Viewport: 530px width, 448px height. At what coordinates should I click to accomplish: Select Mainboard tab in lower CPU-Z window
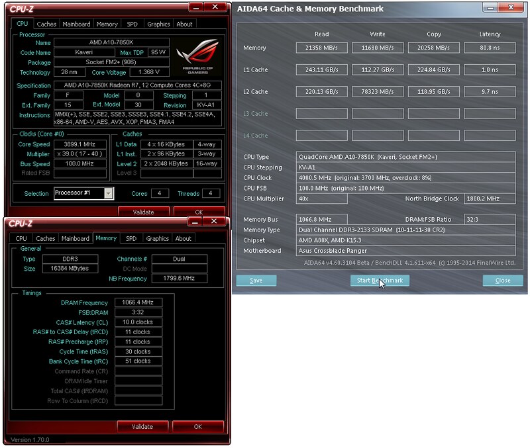tap(75, 238)
